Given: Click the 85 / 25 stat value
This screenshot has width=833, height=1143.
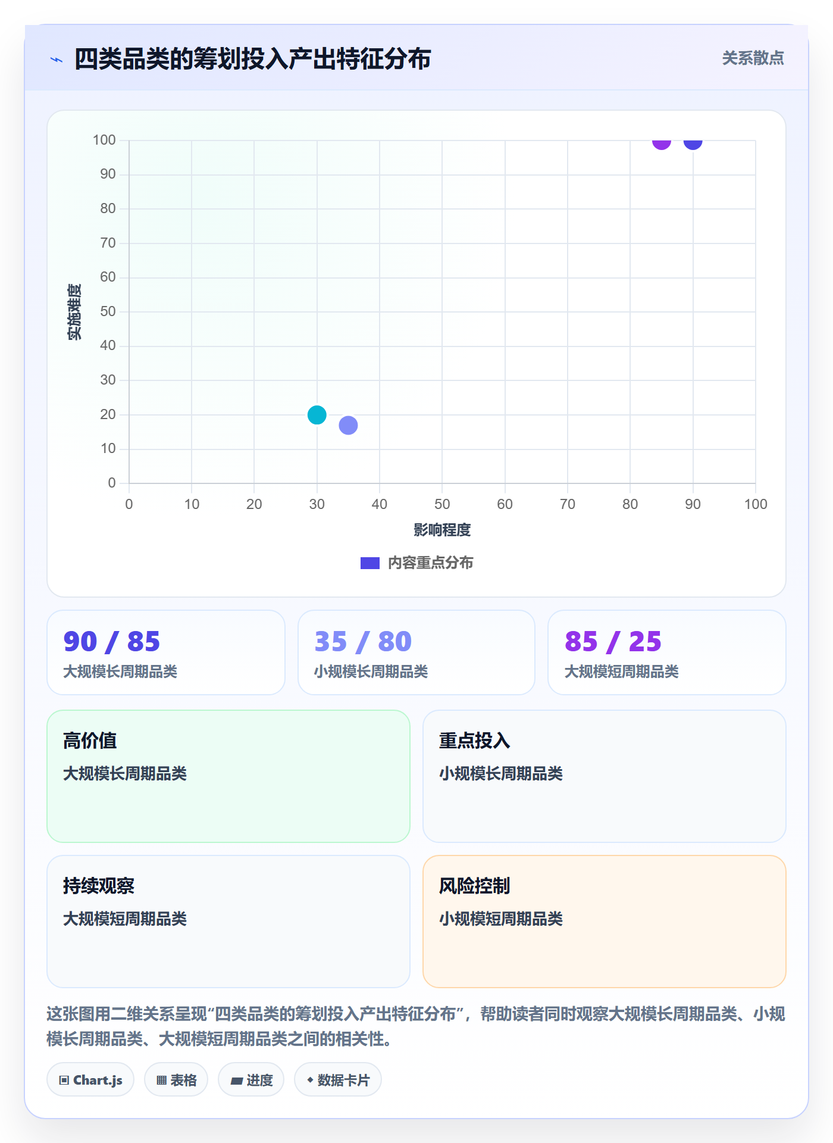Looking at the screenshot, I should pos(613,641).
